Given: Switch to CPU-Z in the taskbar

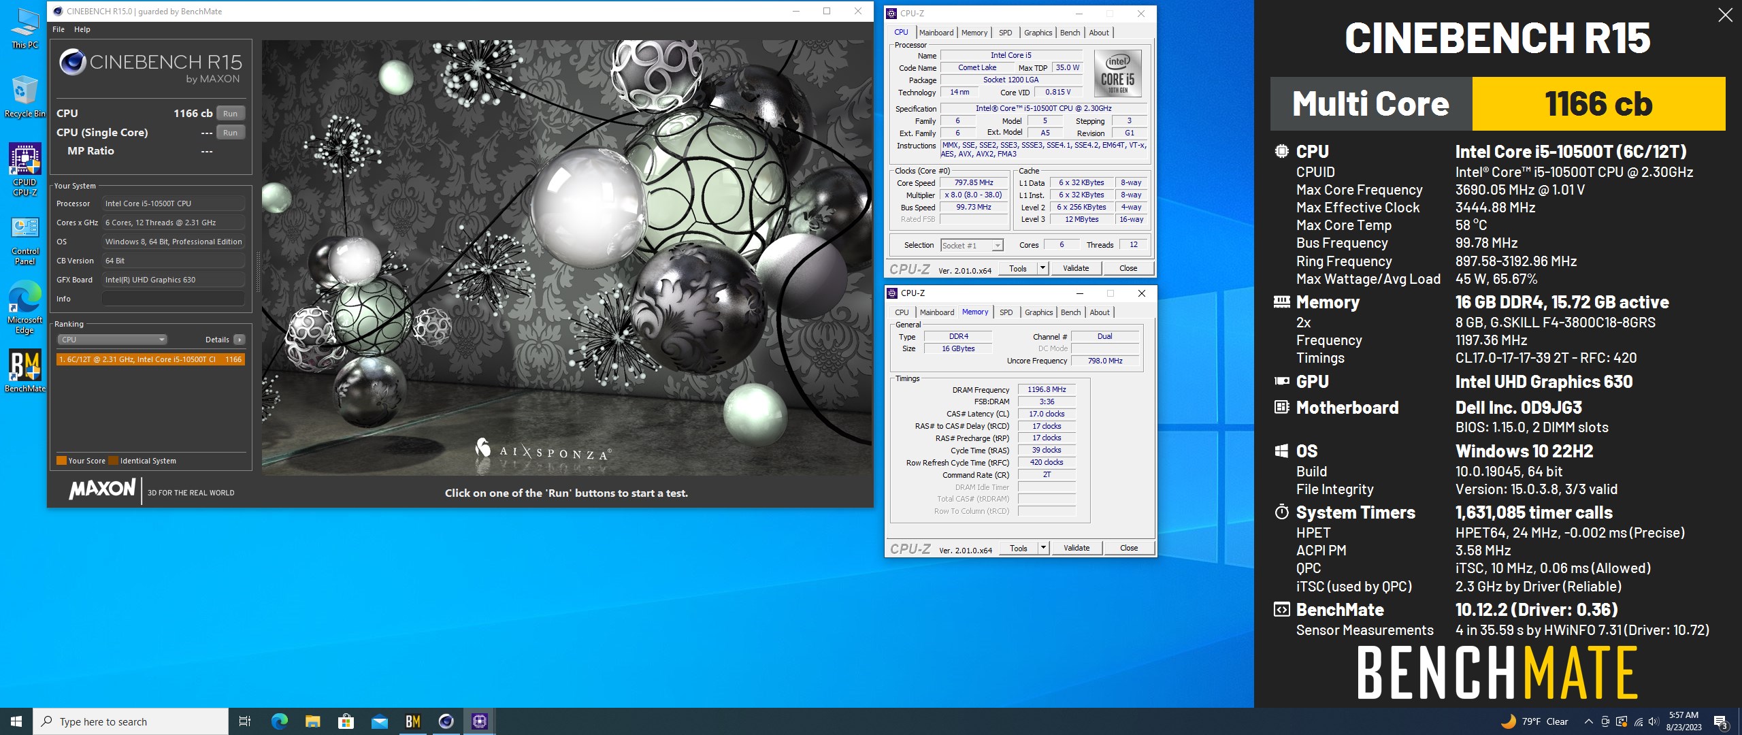Looking at the screenshot, I should pyautogui.click(x=480, y=721).
